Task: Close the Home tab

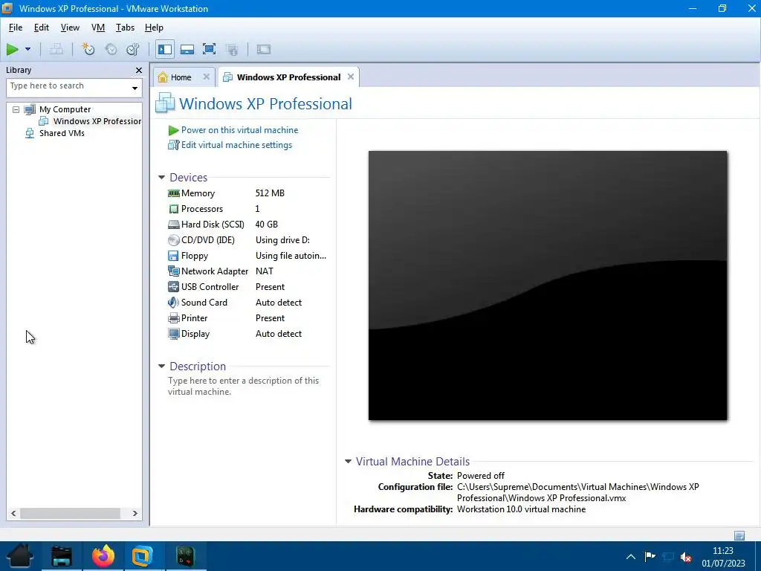Action: click(x=207, y=77)
